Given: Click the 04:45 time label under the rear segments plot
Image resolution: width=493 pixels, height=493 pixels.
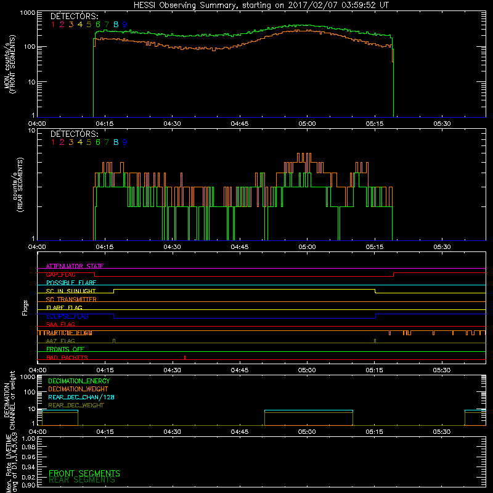Looking at the screenshot, I should click(240, 247).
